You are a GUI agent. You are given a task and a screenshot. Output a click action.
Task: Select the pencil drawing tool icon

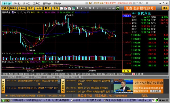[x=70, y=8]
